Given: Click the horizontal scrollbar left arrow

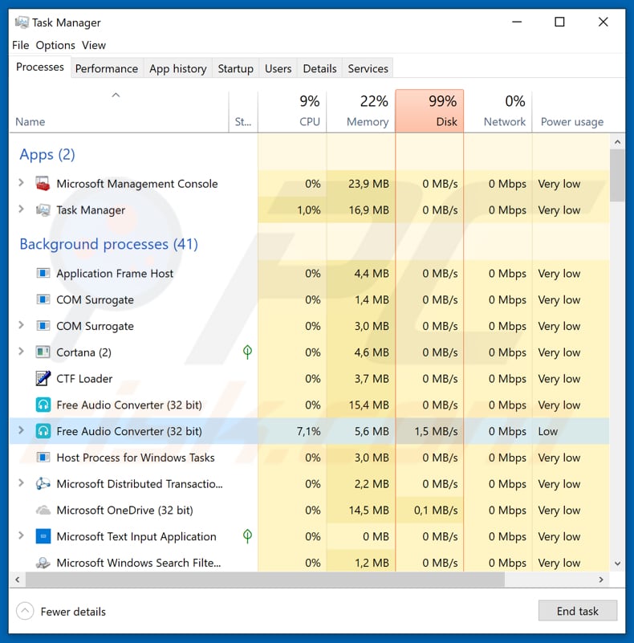Looking at the screenshot, I should point(17,580).
